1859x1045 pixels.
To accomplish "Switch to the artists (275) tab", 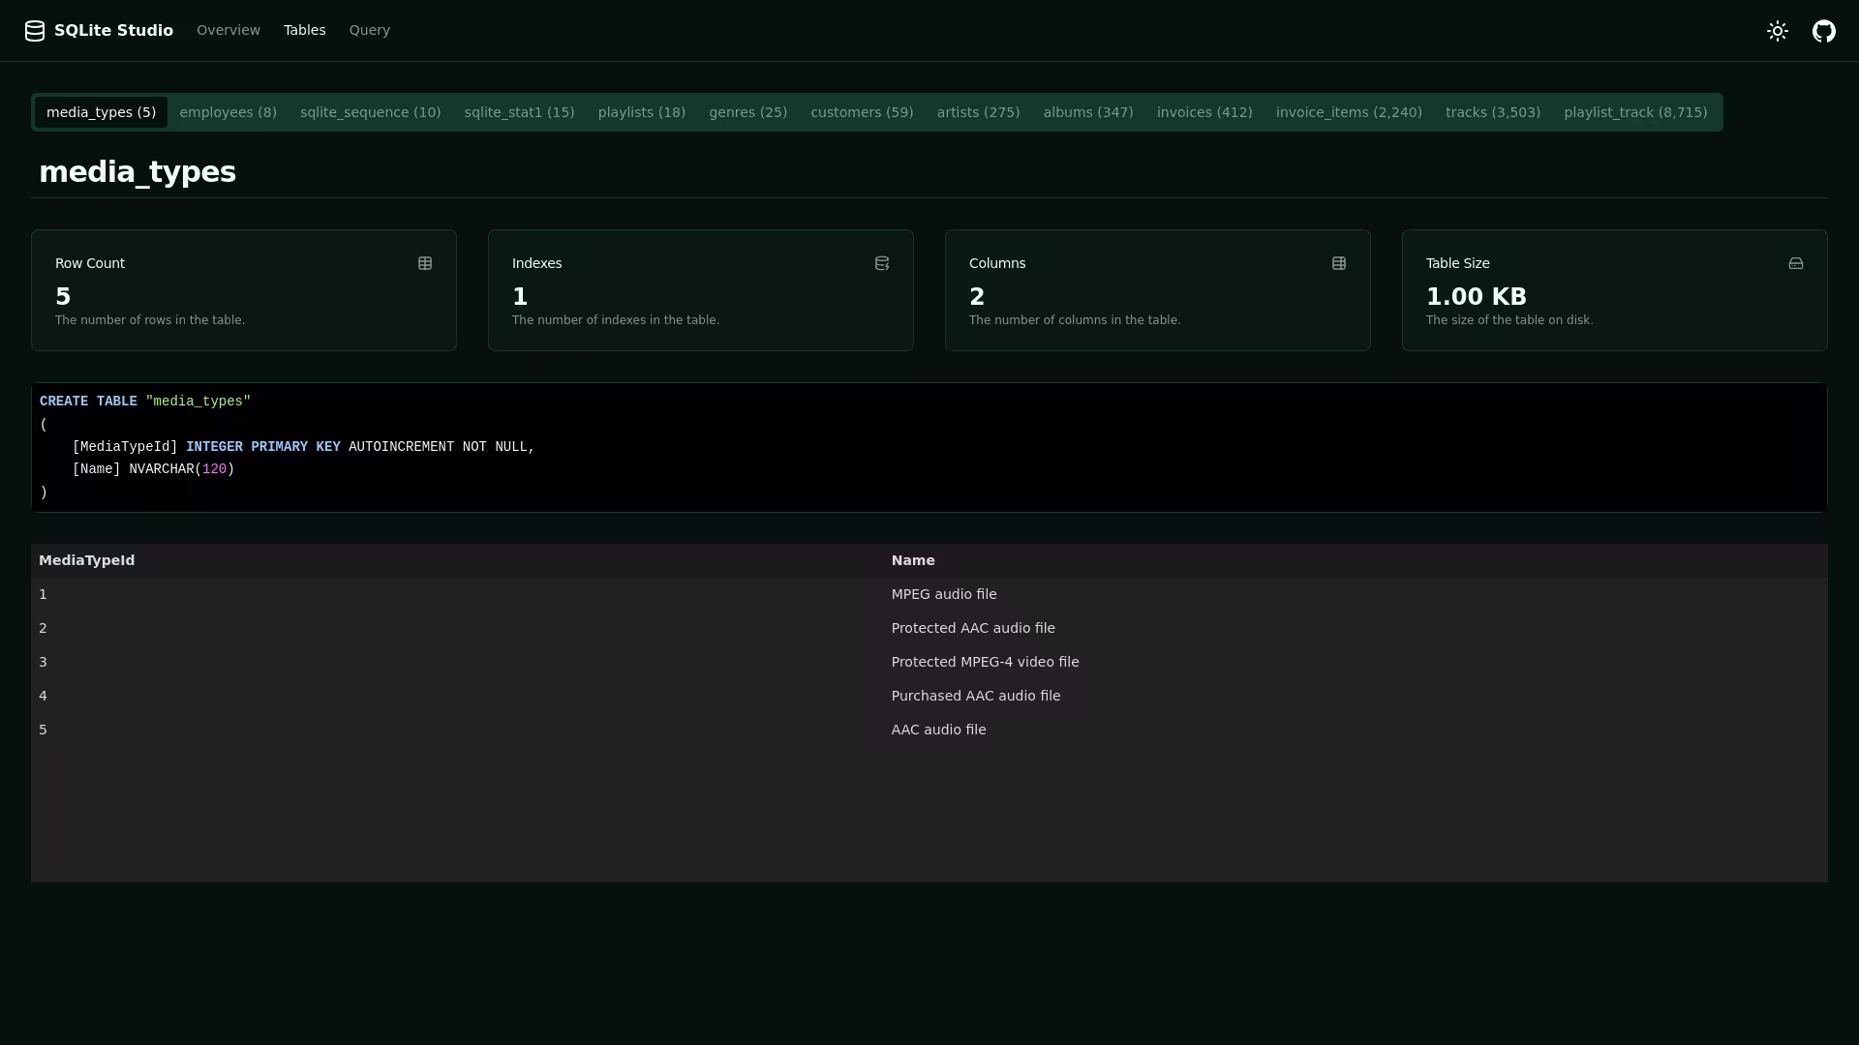I will [x=979, y=112].
